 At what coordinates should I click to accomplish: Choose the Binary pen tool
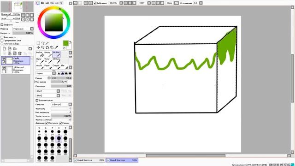[x=48, y=54]
